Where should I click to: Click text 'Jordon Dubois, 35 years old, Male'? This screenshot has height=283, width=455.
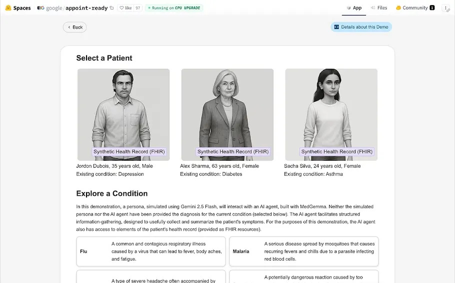tap(114, 166)
